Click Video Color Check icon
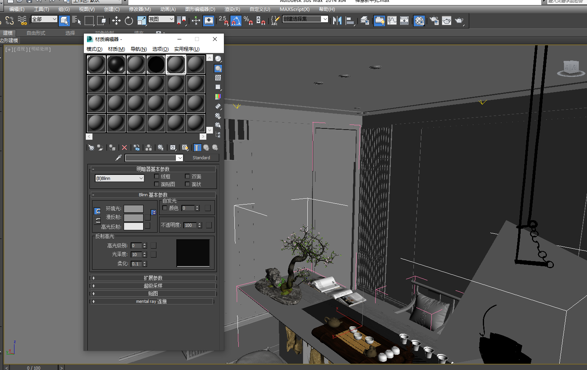 [218, 96]
